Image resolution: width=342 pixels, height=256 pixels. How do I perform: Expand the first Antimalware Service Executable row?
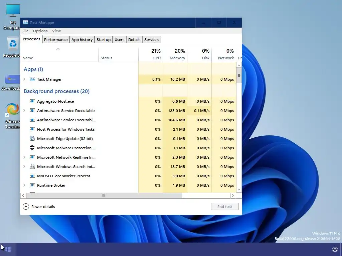point(24,111)
